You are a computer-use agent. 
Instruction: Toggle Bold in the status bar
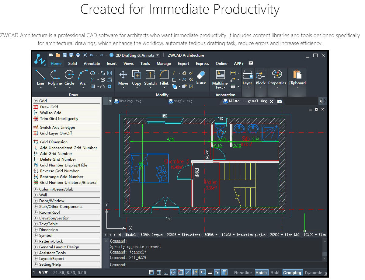(x=275, y=273)
